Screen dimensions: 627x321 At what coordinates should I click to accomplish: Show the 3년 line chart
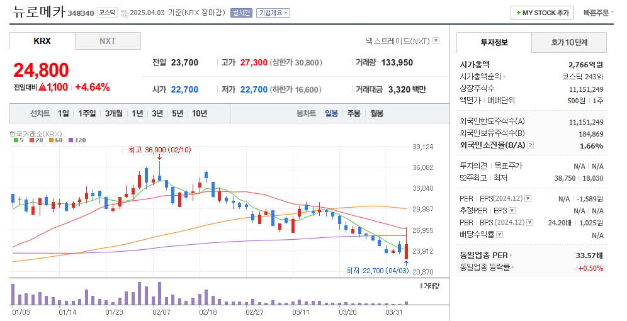click(157, 113)
